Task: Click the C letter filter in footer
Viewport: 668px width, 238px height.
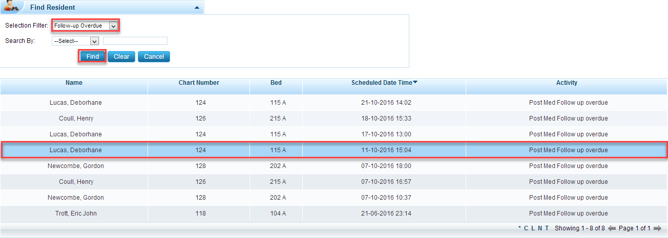Action: pyautogui.click(x=526, y=228)
